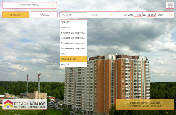Choose Объект option in dropdown list
Image resolution: width=176 pixels, height=115 pixels.
coord(73,22)
